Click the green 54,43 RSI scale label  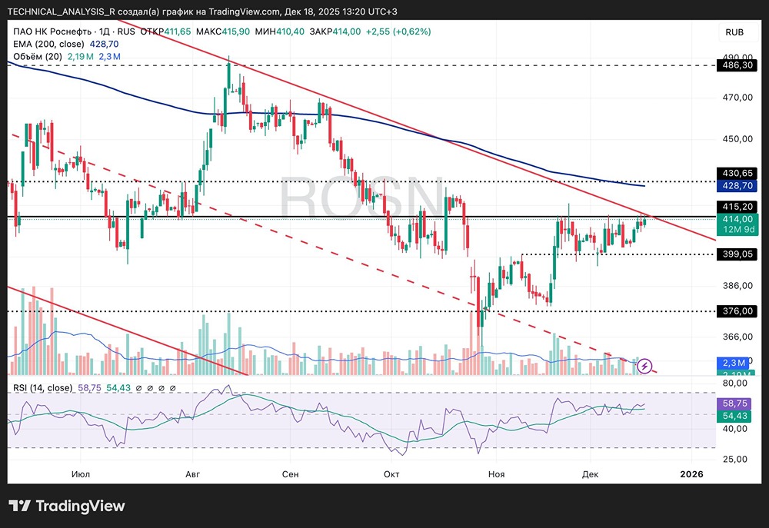point(734,417)
